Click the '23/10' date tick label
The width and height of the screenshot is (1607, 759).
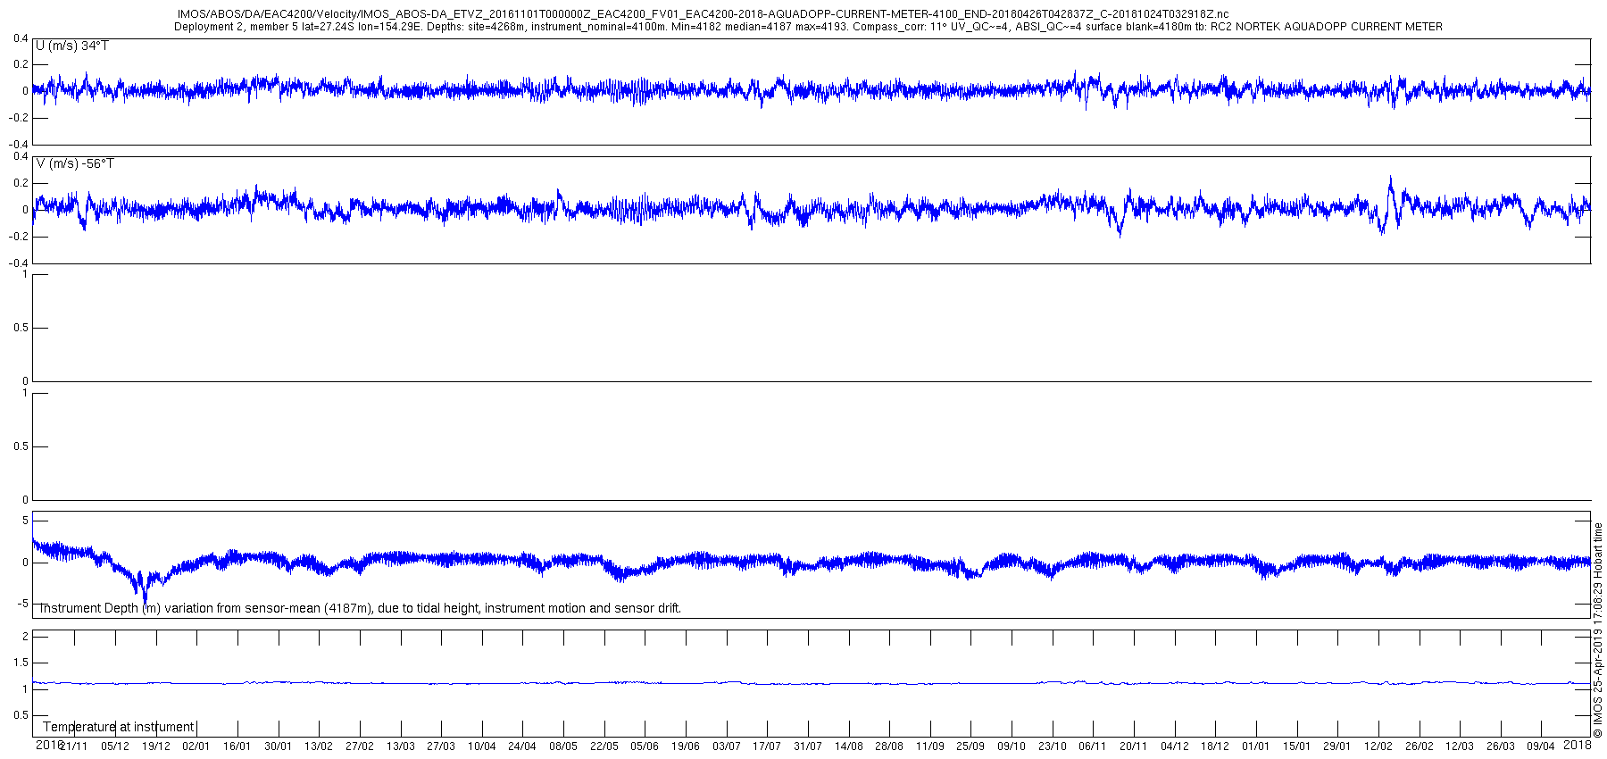[x=1053, y=746]
